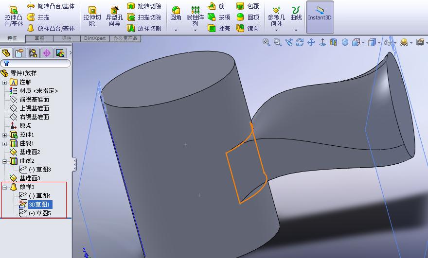
Task: Switch to the 评估 ribbon tab
Action: point(67,38)
